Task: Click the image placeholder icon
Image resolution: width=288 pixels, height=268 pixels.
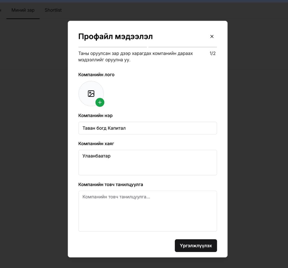Action: (91, 94)
